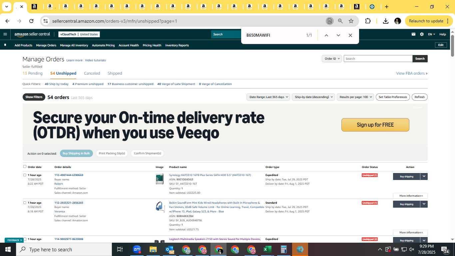Screen dimensions: 455x256
Task: Open Excel from taskbar
Action: (267, 249)
